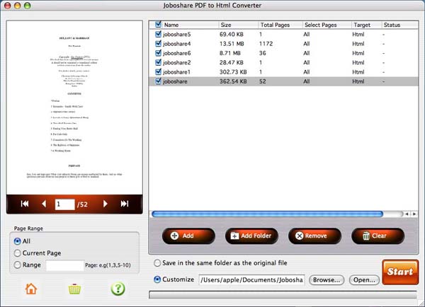Uncheck the joboshare6 file checkbox
The image size is (425, 307).
[157, 53]
